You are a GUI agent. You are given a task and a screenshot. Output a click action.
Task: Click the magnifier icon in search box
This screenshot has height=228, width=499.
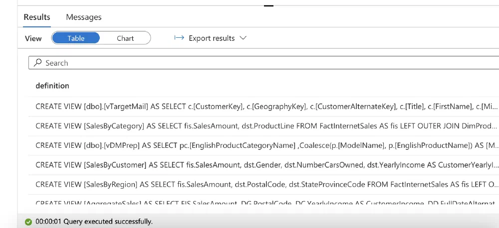[x=38, y=63]
